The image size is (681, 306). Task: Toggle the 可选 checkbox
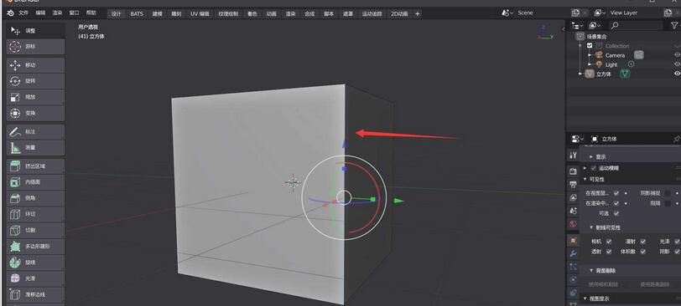[616, 213]
